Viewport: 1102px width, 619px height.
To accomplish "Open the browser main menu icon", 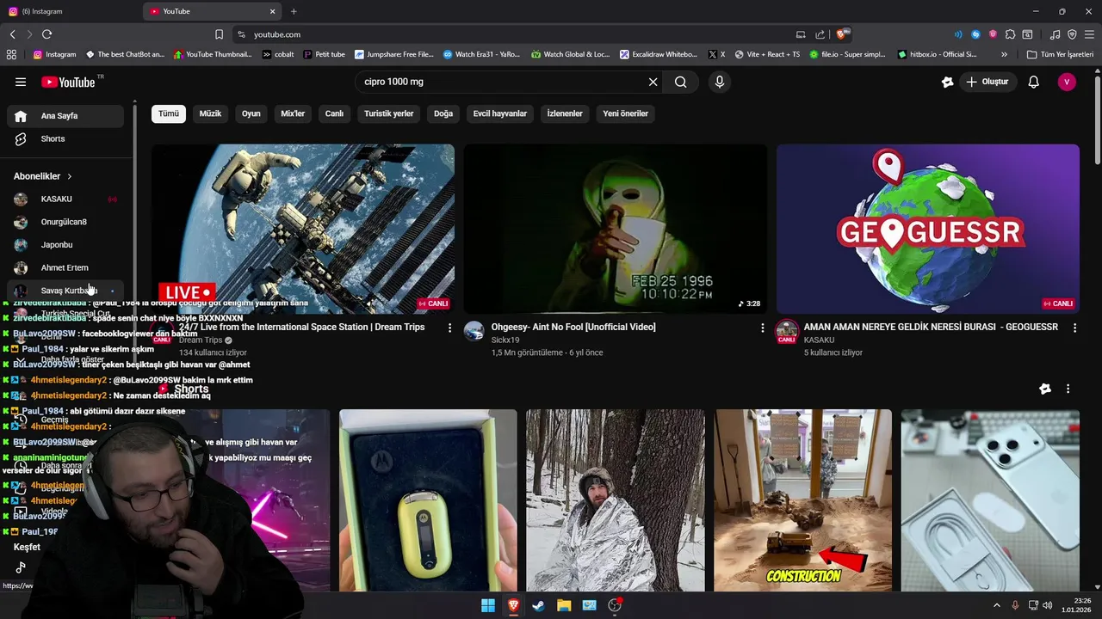I will point(1089,34).
